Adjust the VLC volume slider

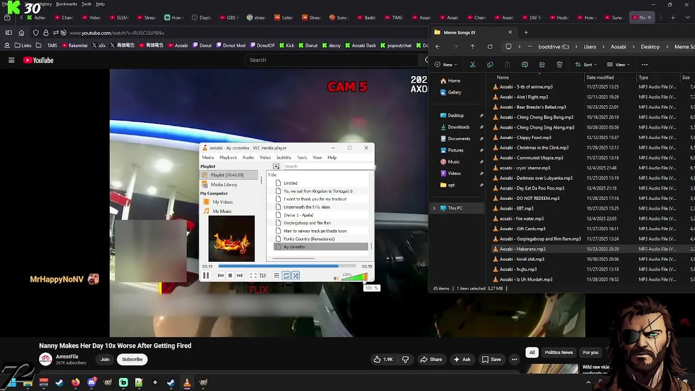[x=355, y=278]
